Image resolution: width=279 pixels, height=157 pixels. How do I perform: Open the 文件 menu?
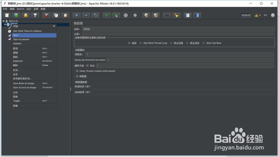pos(5,9)
